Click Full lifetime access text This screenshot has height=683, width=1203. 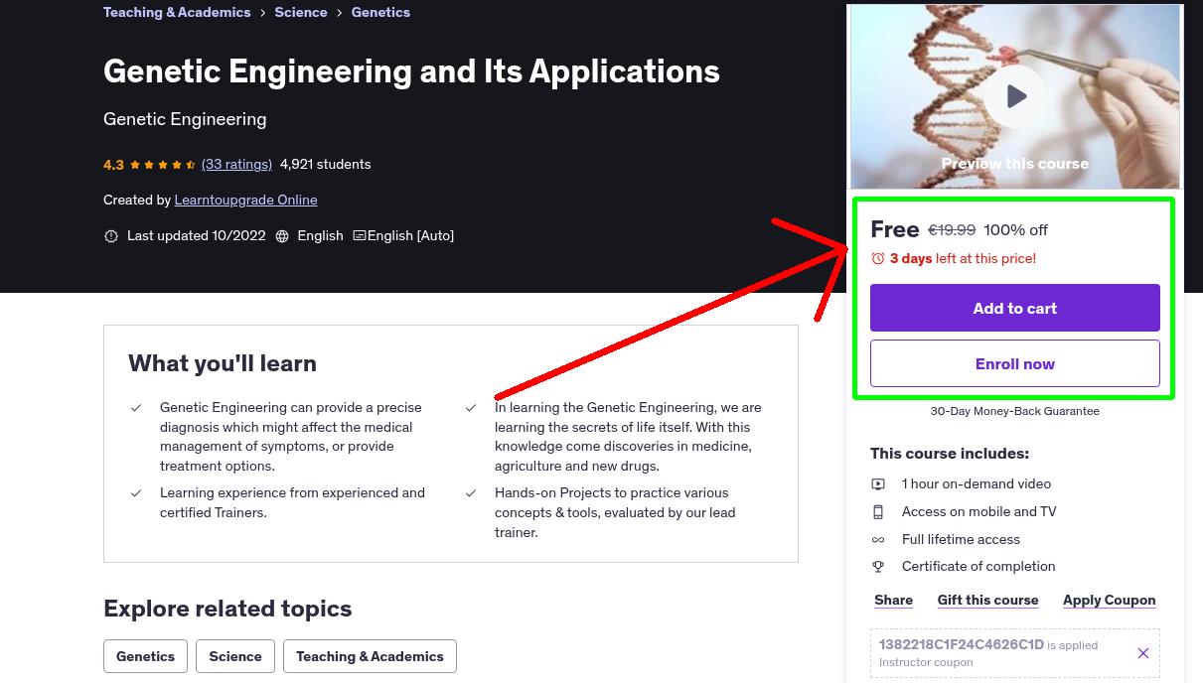(961, 540)
